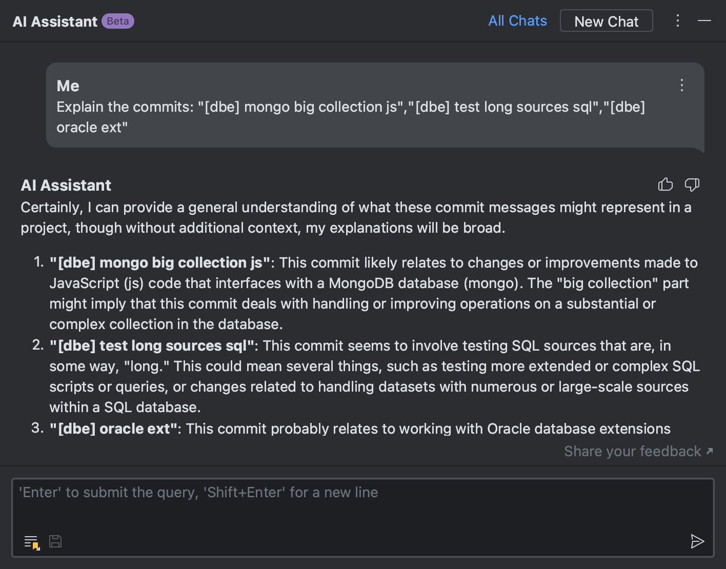Open the panel options kebab beside New Chat
The width and height of the screenshot is (726, 569).
[x=678, y=21]
